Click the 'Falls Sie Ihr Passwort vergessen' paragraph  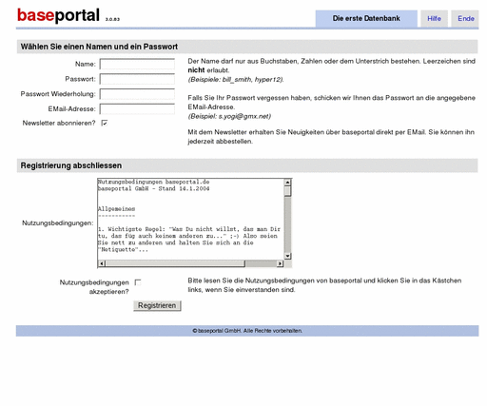pyautogui.click(x=331, y=103)
